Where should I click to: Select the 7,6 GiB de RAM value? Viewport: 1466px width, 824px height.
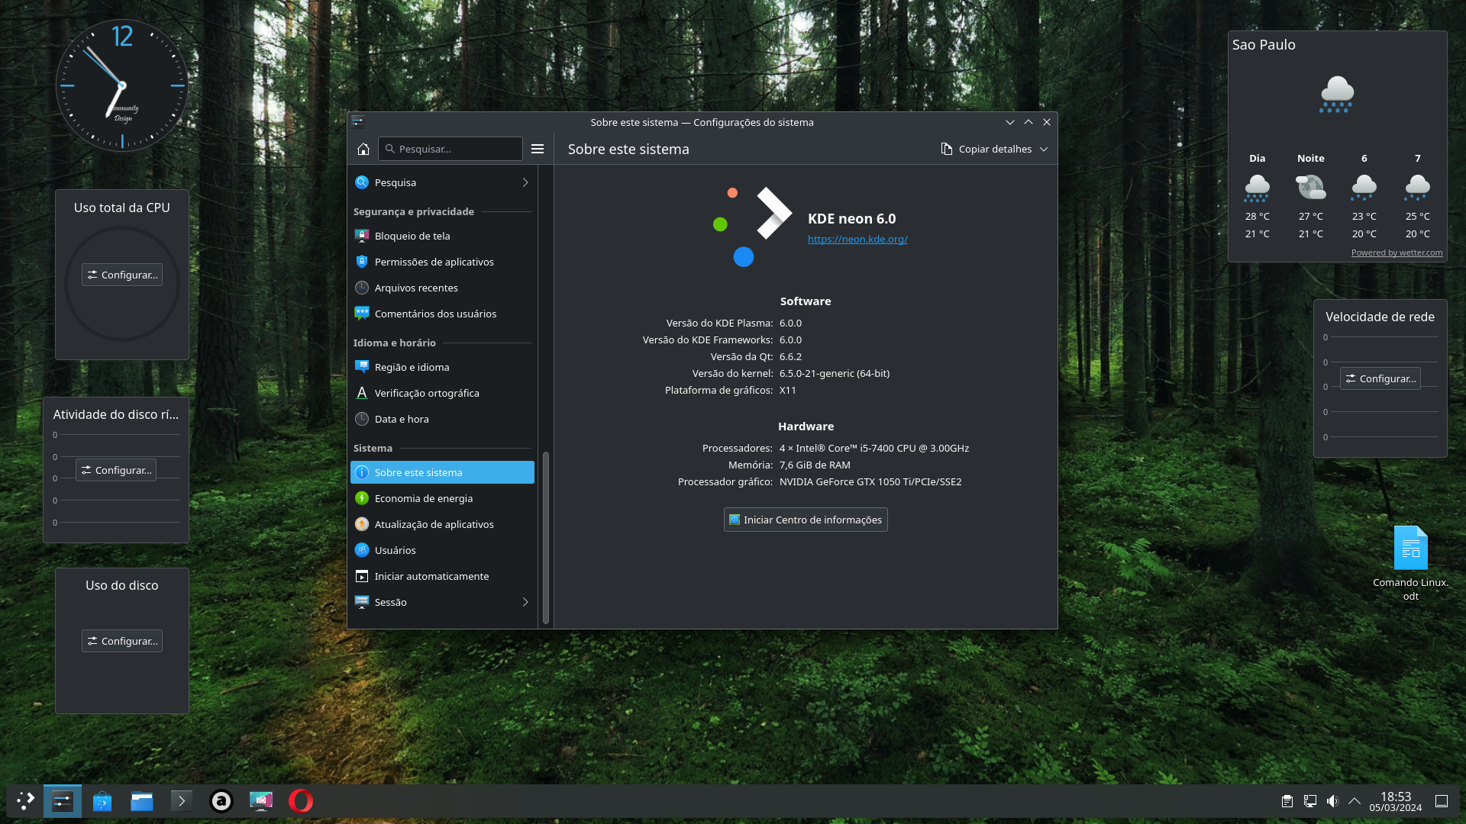tap(815, 465)
